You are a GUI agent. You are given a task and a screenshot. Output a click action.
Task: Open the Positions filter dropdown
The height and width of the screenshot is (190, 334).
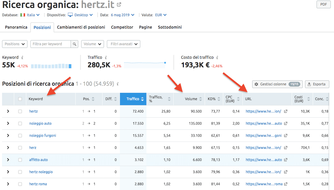(15, 44)
